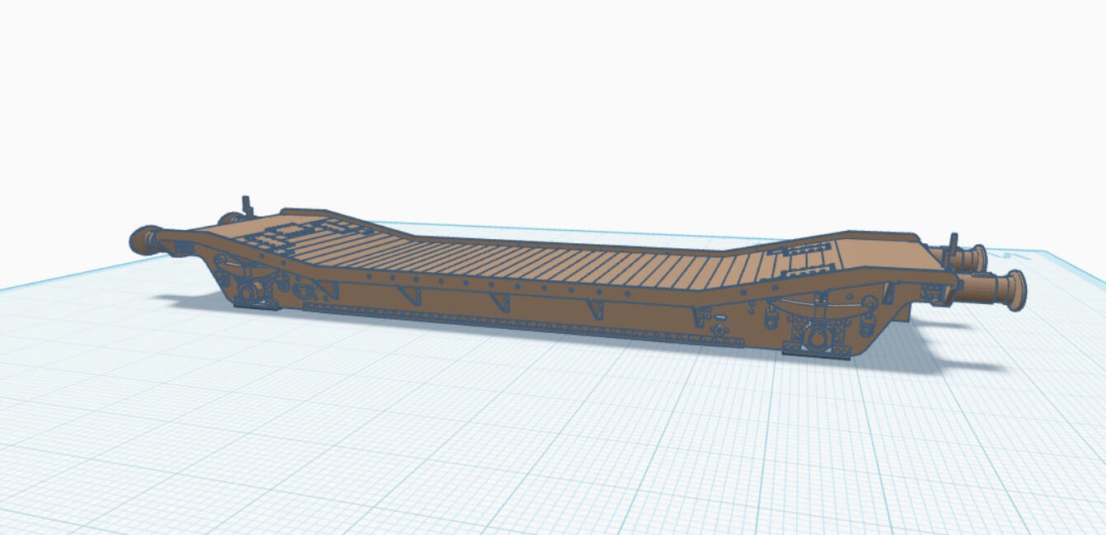The width and height of the screenshot is (1106, 535).
Task: Select the riveted bottom rail along the side
Action: (494, 320)
